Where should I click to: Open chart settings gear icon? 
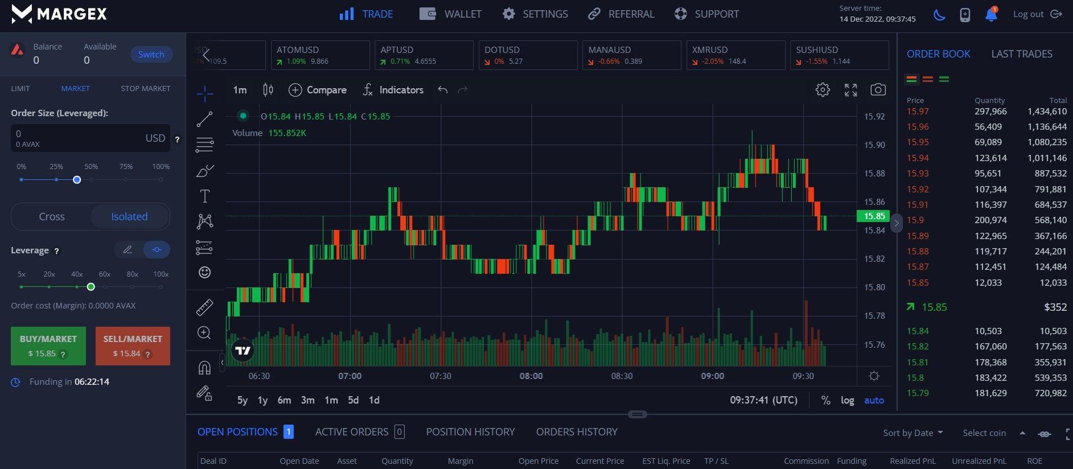click(823, 90)
